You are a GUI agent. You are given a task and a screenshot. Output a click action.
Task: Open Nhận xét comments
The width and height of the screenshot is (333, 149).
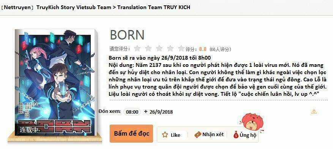point(213,134)
